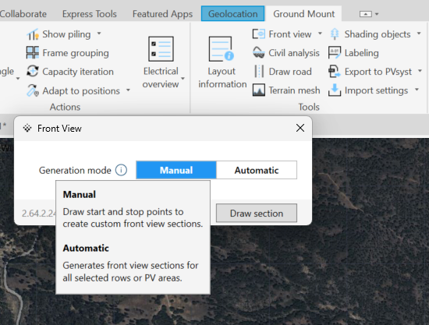Click the Tools panel title
The width and height of the screenshot is (429, 325).
[309, 107]
